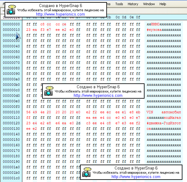Screen dimensions: 187x182
Task: Select the black 2d byte in row 00000120
Action: 78,123
